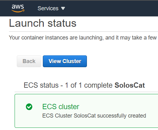
Task: Open the cluster with View Cluster
Action: tap(65, 61)
